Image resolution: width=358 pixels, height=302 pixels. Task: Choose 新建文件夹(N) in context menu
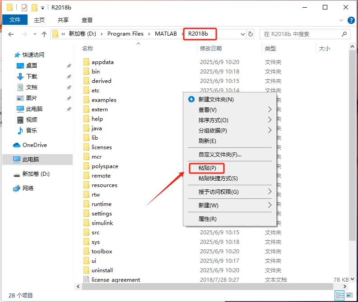pos(216,100)
